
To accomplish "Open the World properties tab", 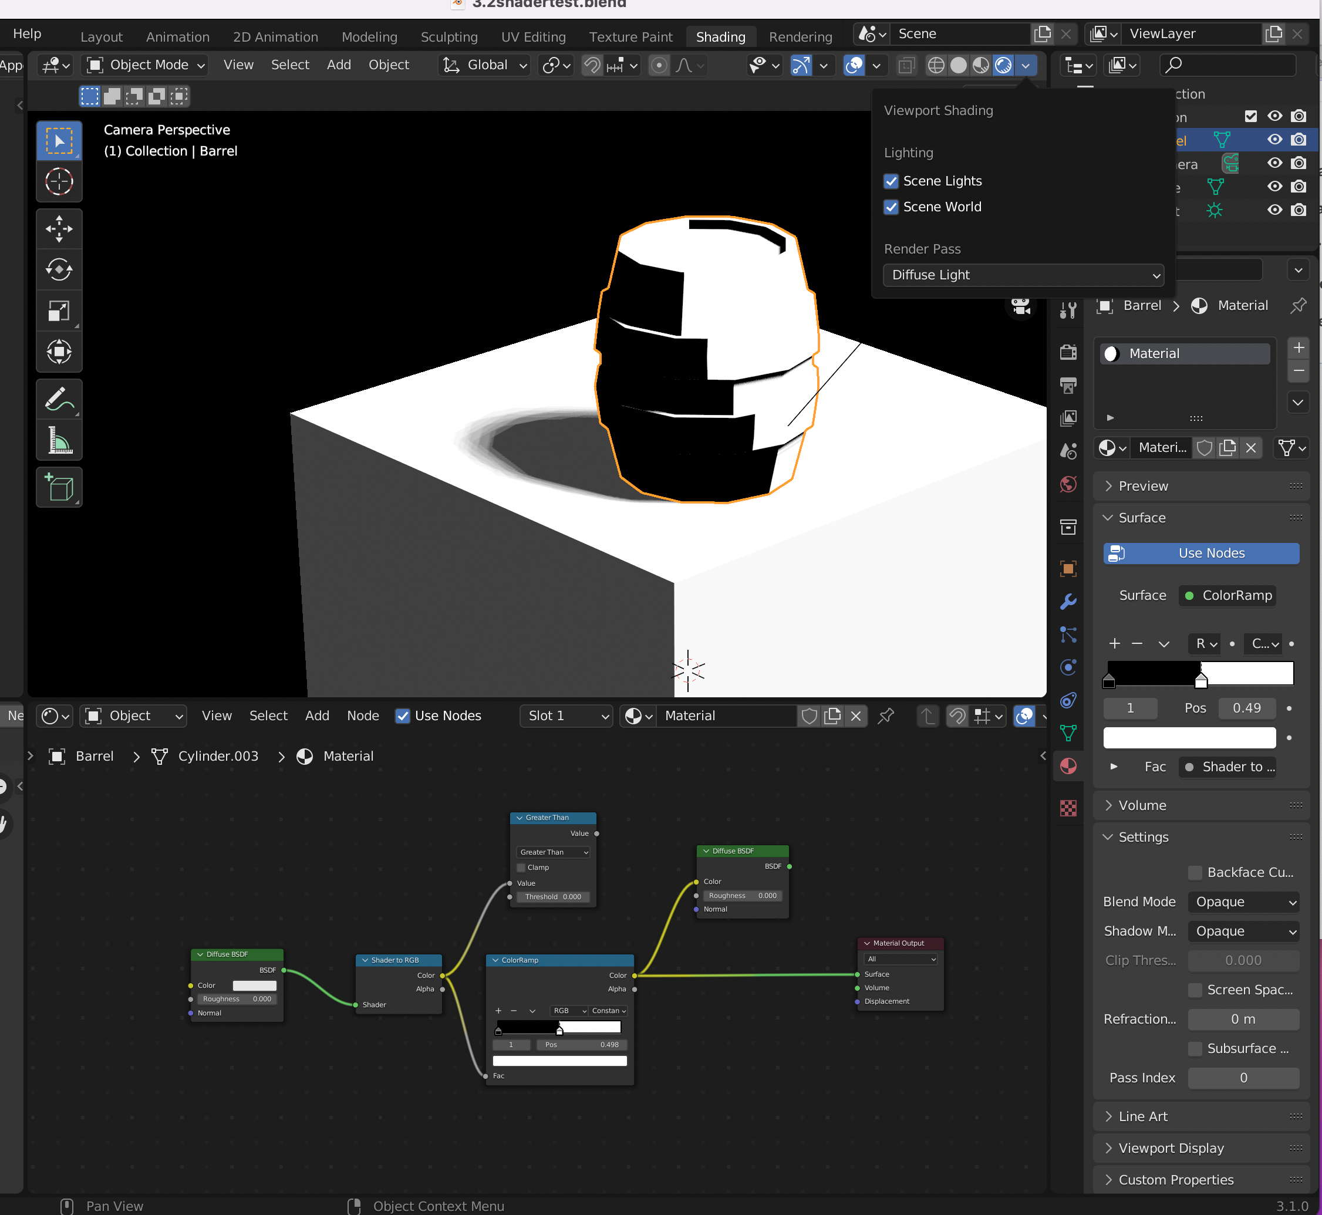I will coord(1068,485).
